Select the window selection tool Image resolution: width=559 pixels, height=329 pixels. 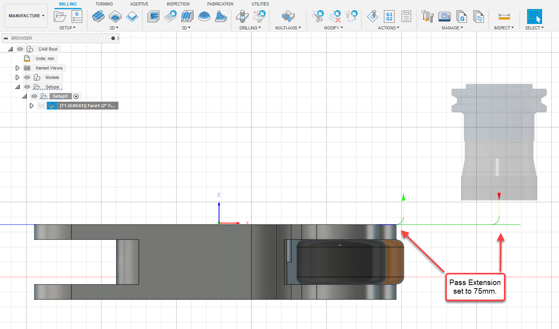(534, 16)
